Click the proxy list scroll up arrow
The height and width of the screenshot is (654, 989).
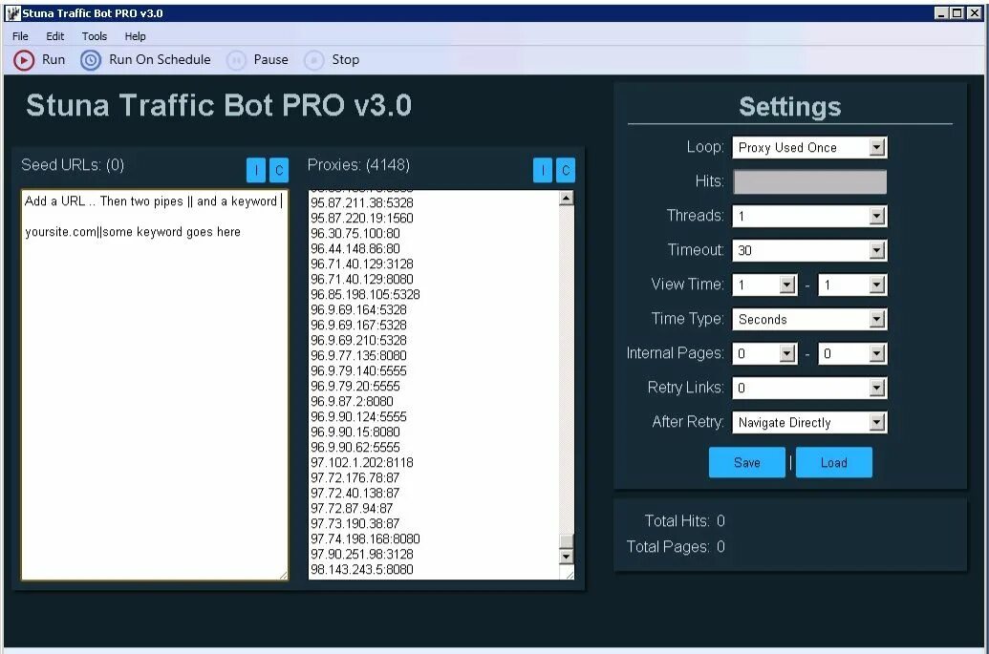(567, 199)
